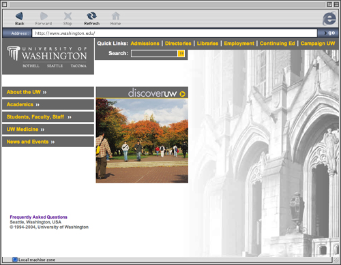Click the window zoom box icon
The width and height of the screenshot is (341, 265).
point(329,4)
